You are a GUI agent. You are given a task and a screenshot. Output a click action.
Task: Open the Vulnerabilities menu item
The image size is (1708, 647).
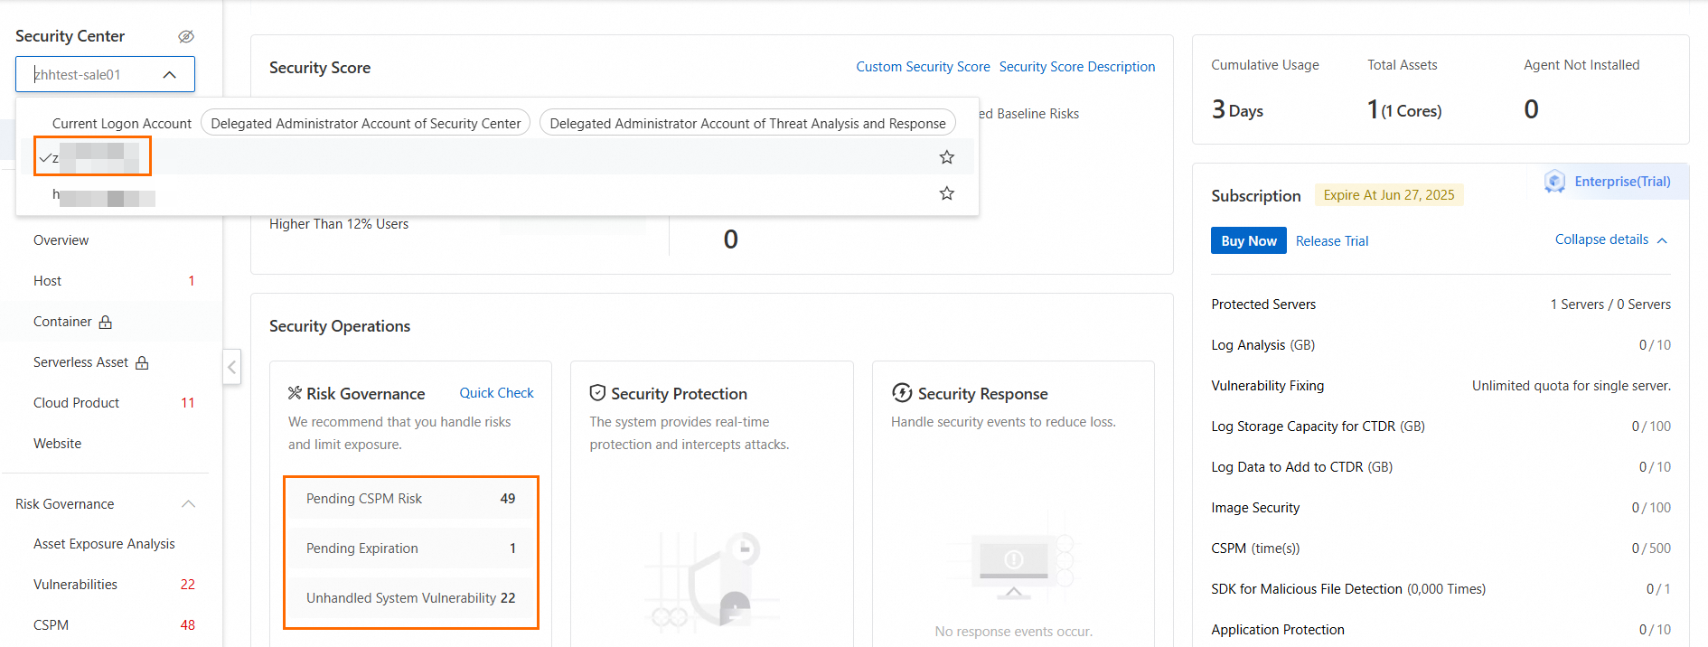tap(76, 585)
